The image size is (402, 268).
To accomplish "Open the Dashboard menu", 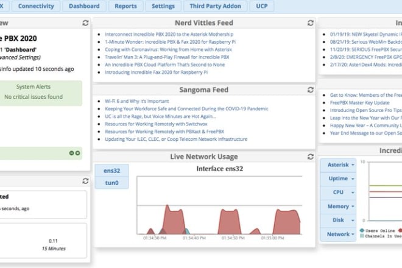I will coord(84,6).
